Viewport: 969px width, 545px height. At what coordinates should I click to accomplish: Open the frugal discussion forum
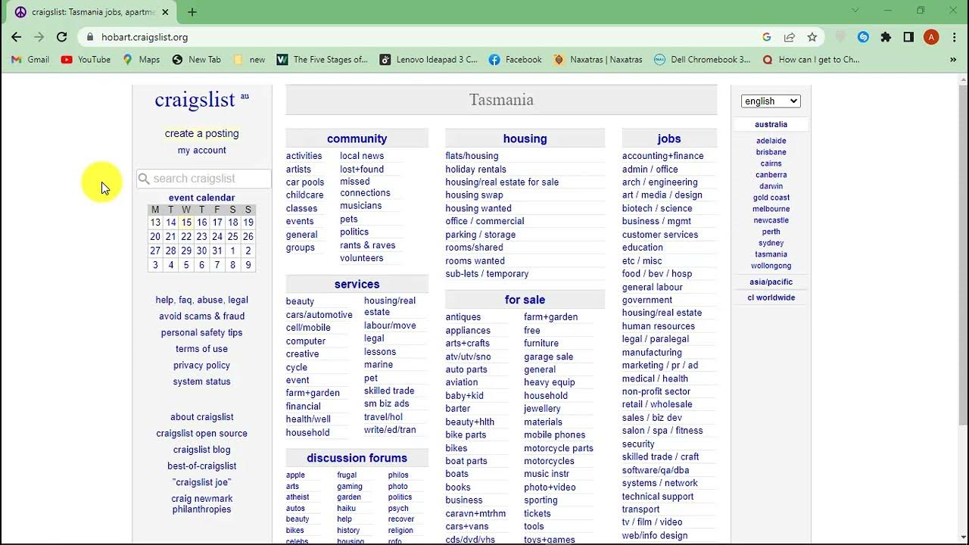point(347,475)
